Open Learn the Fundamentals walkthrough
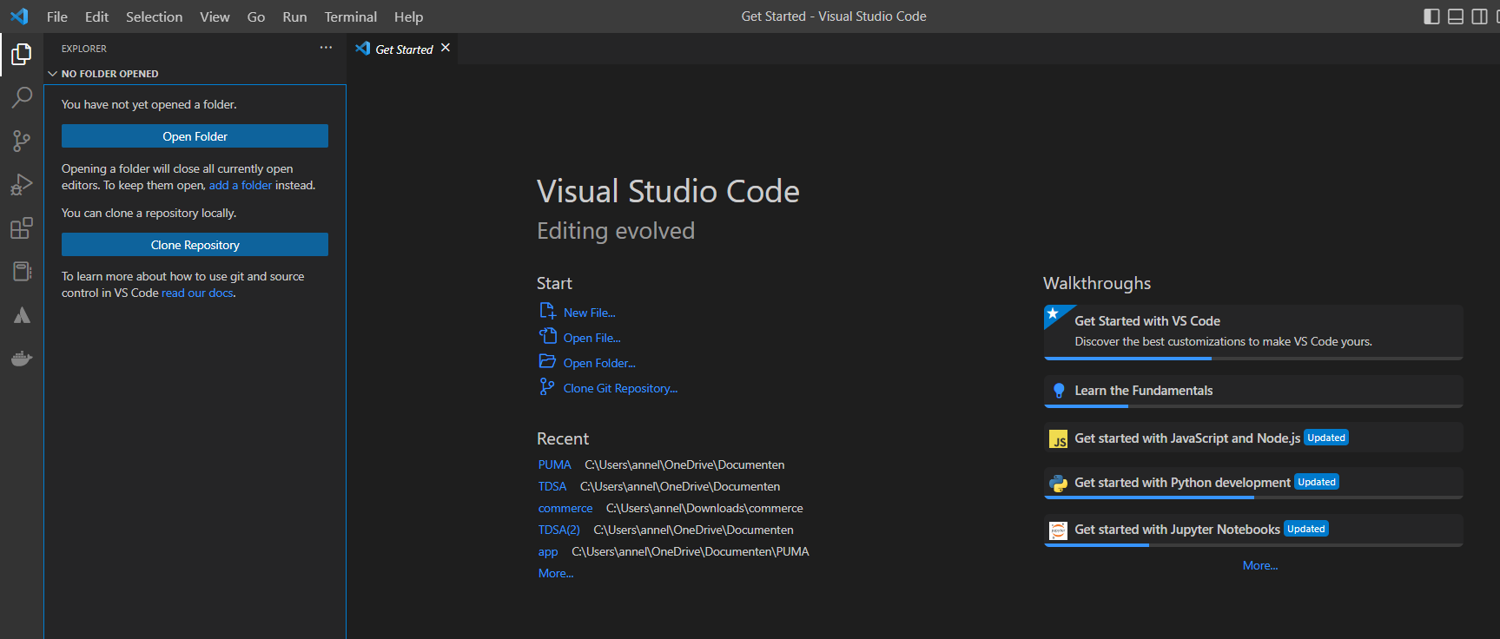 [1253, 392]
